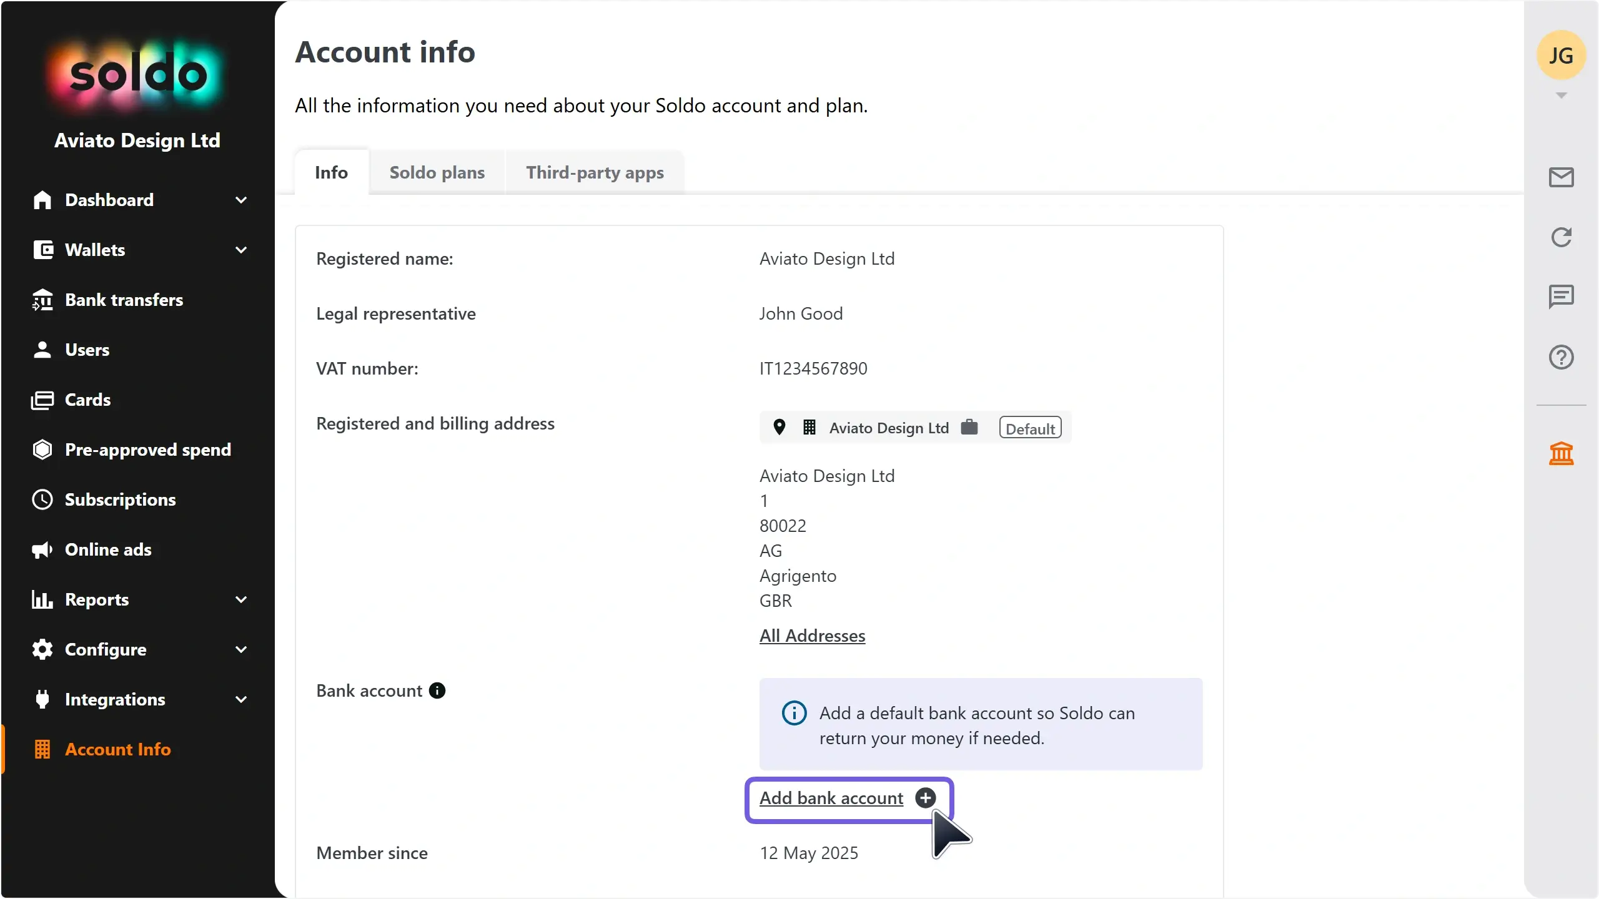Image resolution: width=1599 pixels, height=899 pixels.
Task: Click the Aviato Design Ltd address chip label
Action: pyautogui.click(x=889, y=428)
